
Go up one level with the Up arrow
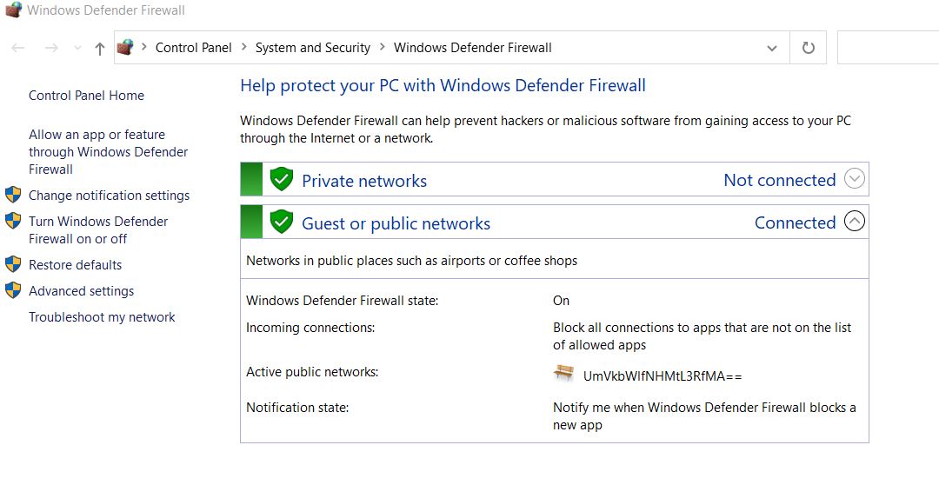[99, 49]
